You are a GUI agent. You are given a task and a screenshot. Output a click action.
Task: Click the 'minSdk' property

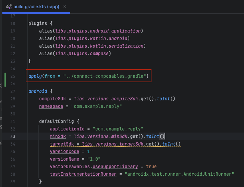(x=58, y=137)
